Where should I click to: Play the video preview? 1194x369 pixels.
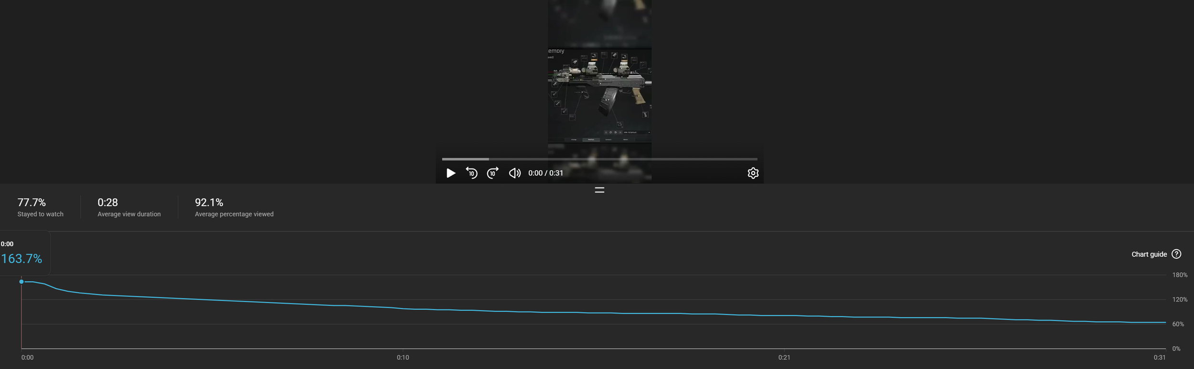450,173
